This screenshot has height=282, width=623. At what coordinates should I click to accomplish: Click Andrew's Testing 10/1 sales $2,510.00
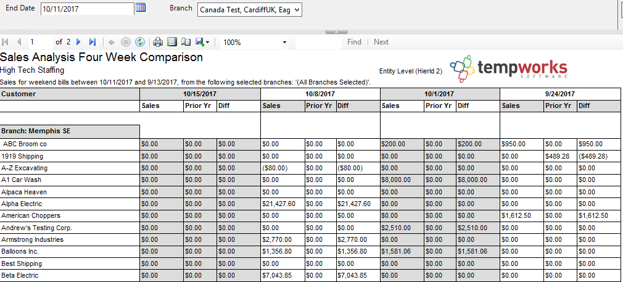coord(396,228)
